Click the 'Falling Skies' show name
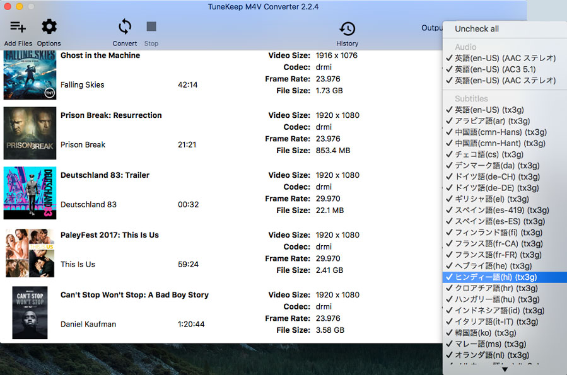Screen dimensions: 567x375 pyautogui.click(x=83, y=85)
